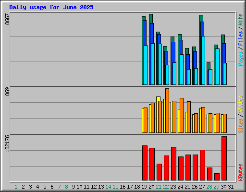The image size is (246, 192).
Task: Click the orange Sites bar for day 24
Action: [x=182, y=115]
